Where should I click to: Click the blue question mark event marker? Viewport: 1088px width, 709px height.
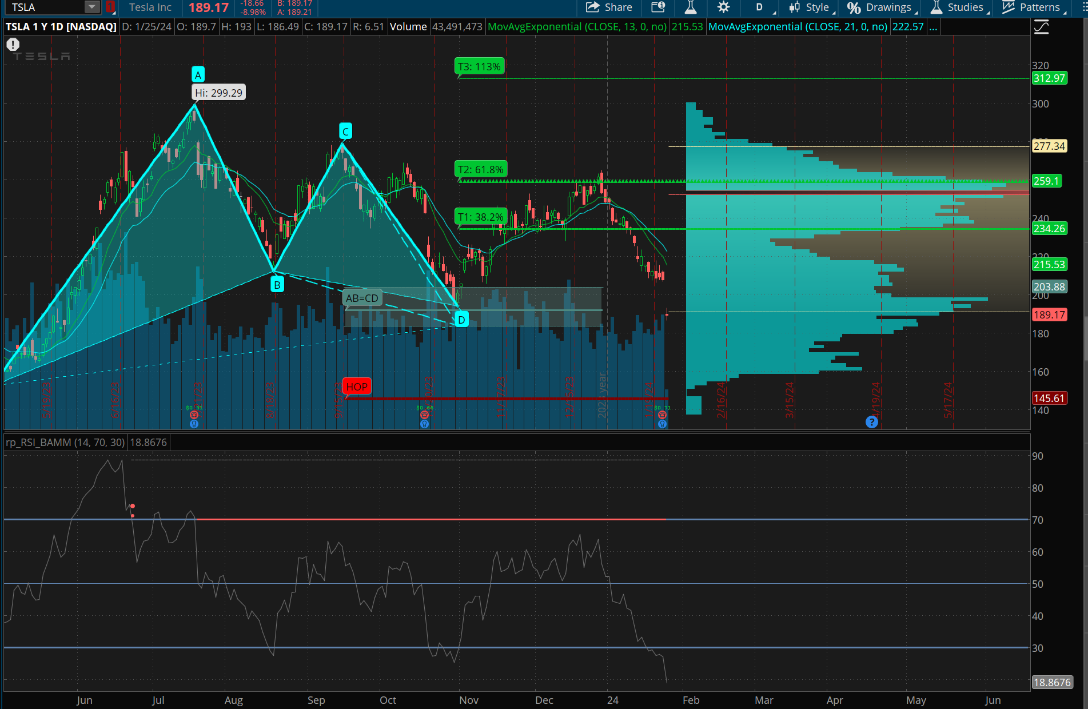[871, 422]
